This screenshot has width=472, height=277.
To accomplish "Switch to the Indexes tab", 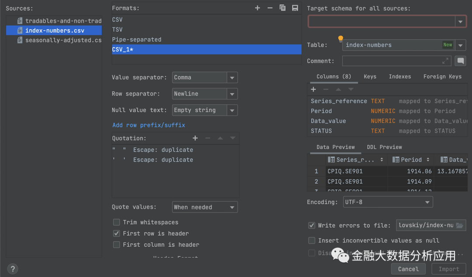I will (399, 76).
